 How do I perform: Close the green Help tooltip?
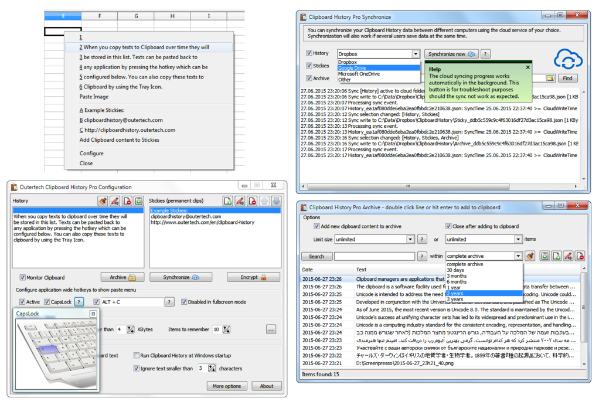pos(527,67)
